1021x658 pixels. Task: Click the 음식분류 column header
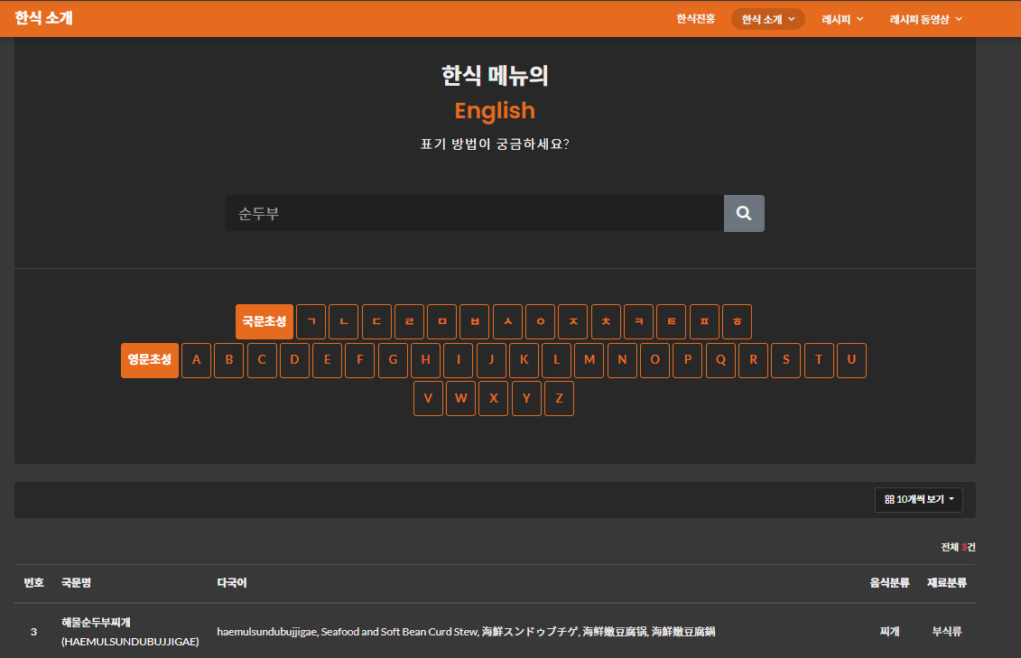coord(889,582)
